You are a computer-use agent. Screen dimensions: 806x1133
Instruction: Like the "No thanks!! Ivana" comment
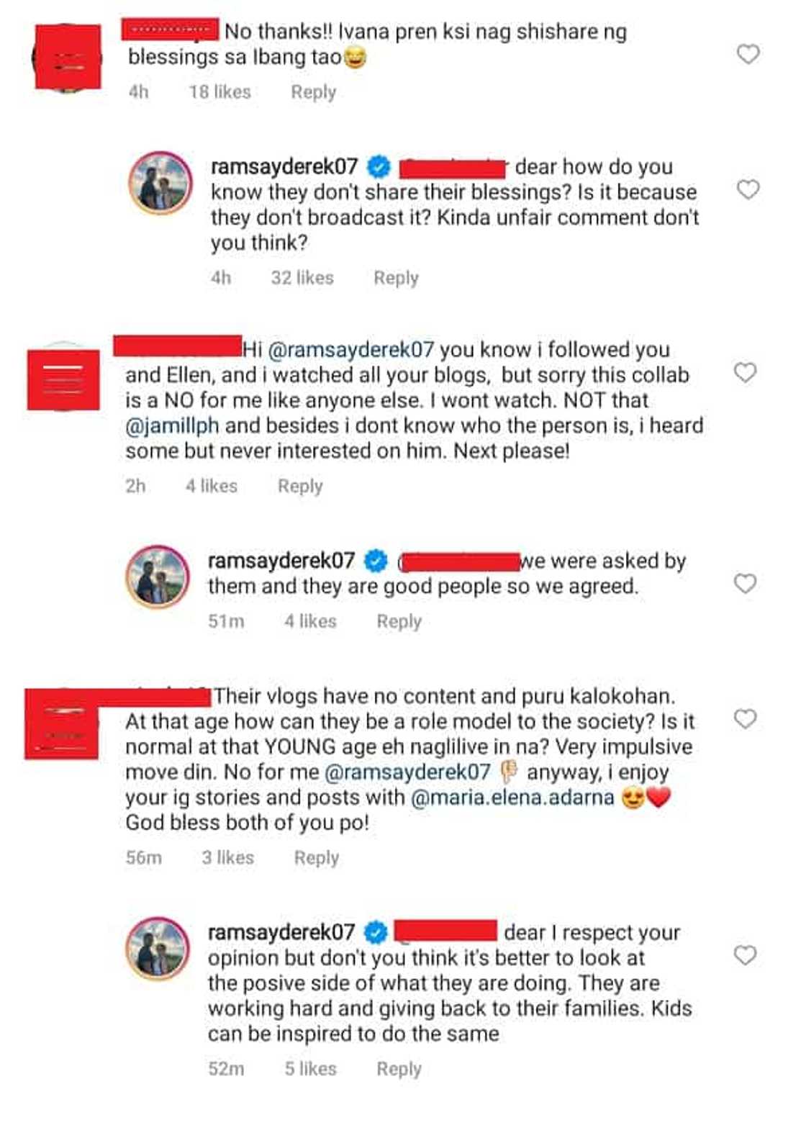click(748, 54)
